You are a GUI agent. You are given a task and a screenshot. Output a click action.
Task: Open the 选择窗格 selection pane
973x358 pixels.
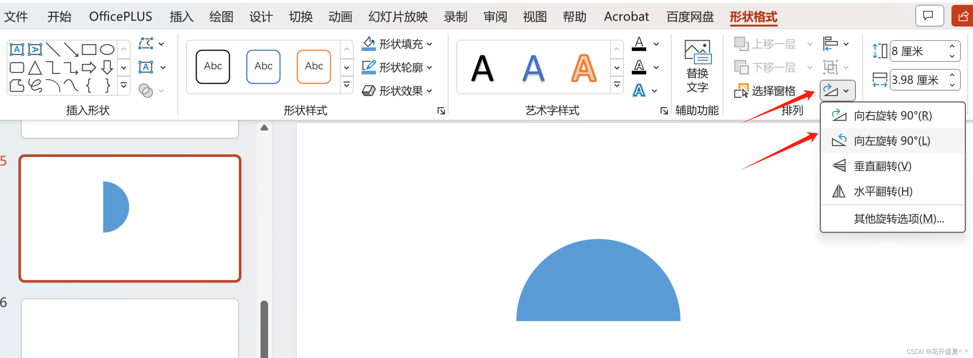click(x=765, y=91)
